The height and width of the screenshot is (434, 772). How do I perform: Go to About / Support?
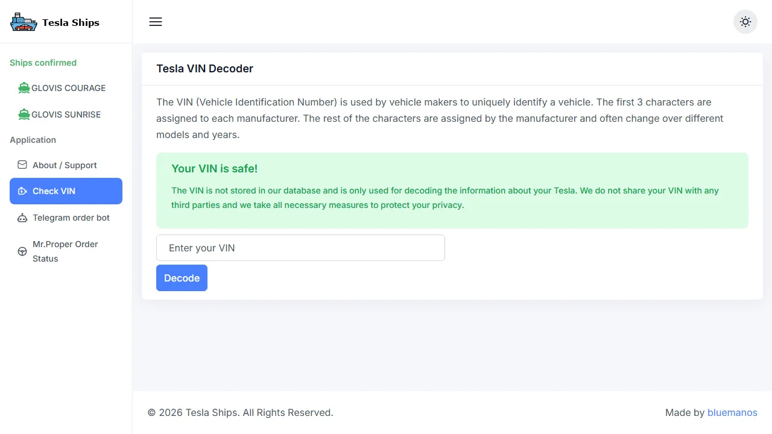pyautogui.click(x=65, y=165)
